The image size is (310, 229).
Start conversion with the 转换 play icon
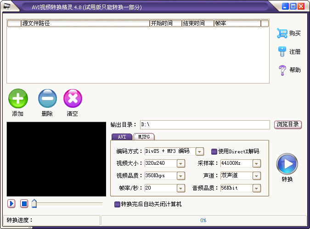point(287,164)
